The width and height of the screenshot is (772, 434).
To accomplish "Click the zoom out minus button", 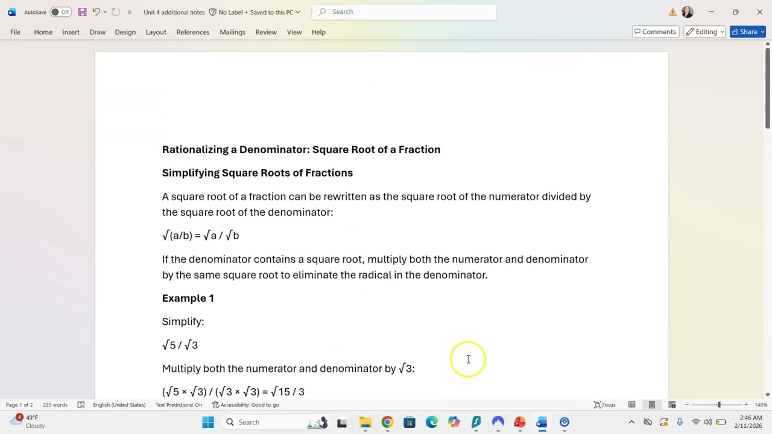I will (x=687, y=404).
